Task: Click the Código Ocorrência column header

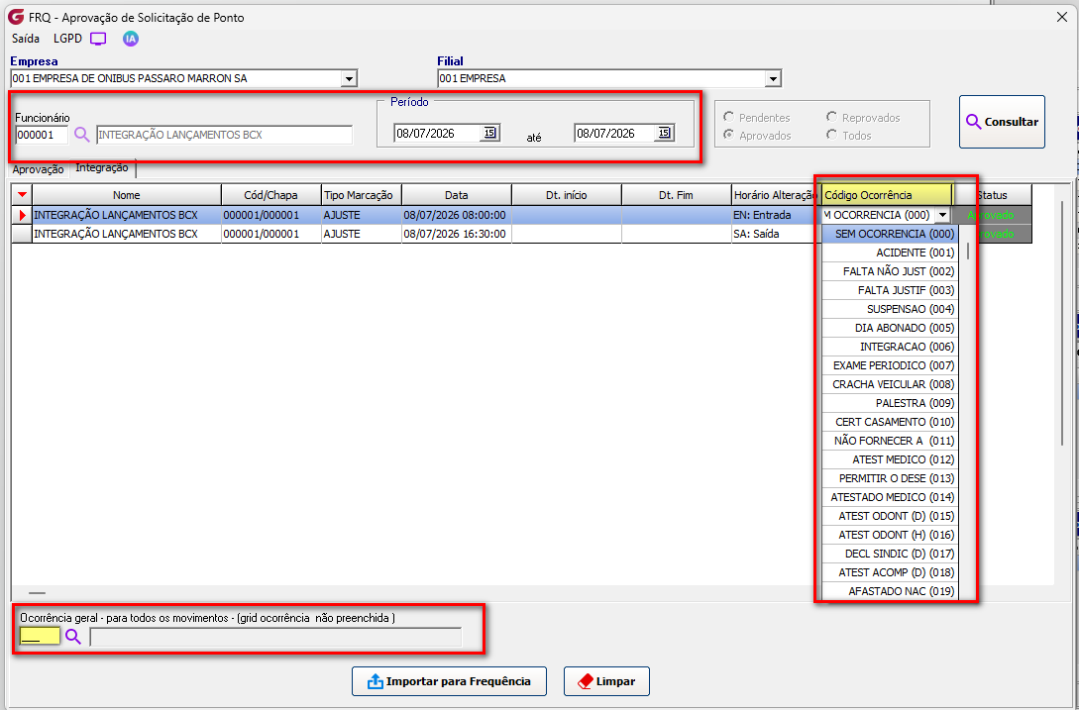Action: 887,195
